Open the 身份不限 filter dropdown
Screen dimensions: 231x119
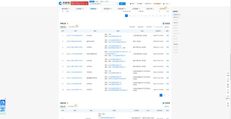tap(132, 27)
